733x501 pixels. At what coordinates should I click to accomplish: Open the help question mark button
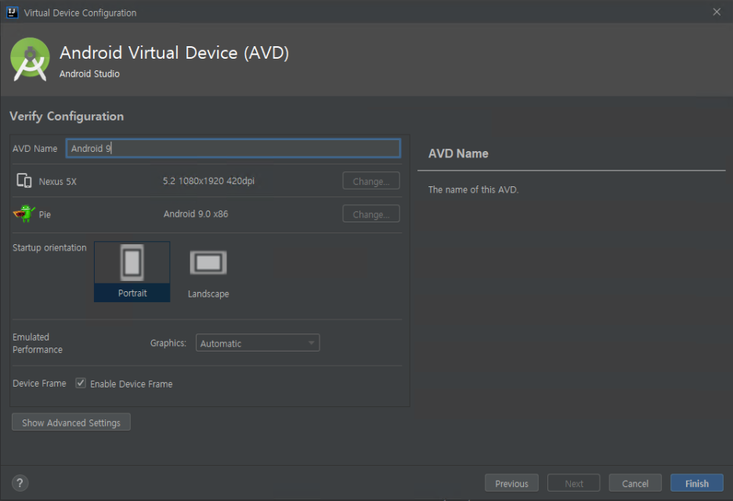(x=20, y=483)
